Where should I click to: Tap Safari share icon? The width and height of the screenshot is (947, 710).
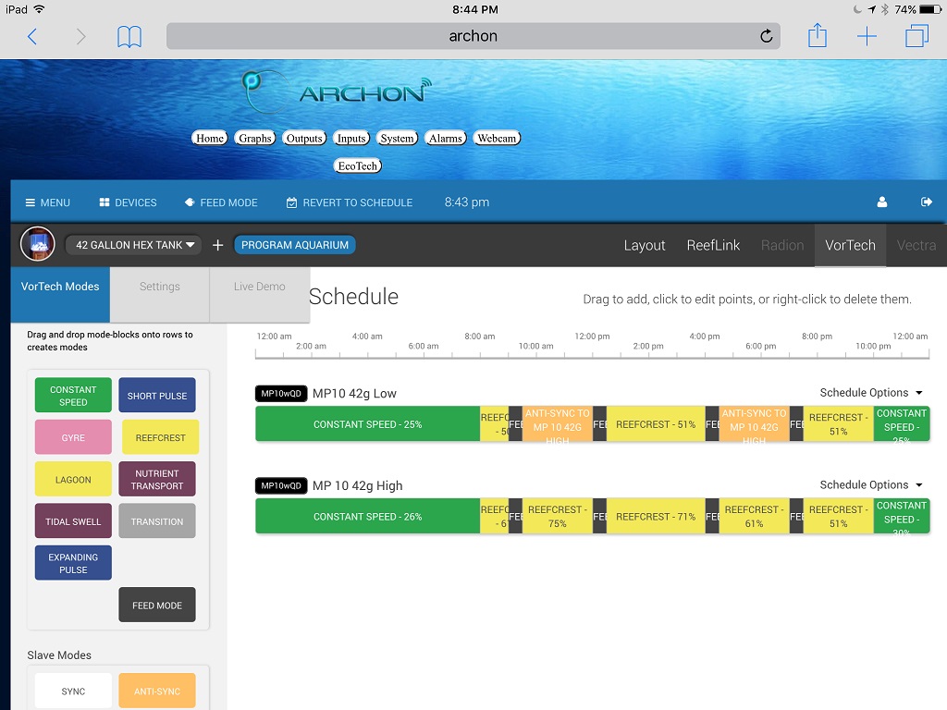817,36
